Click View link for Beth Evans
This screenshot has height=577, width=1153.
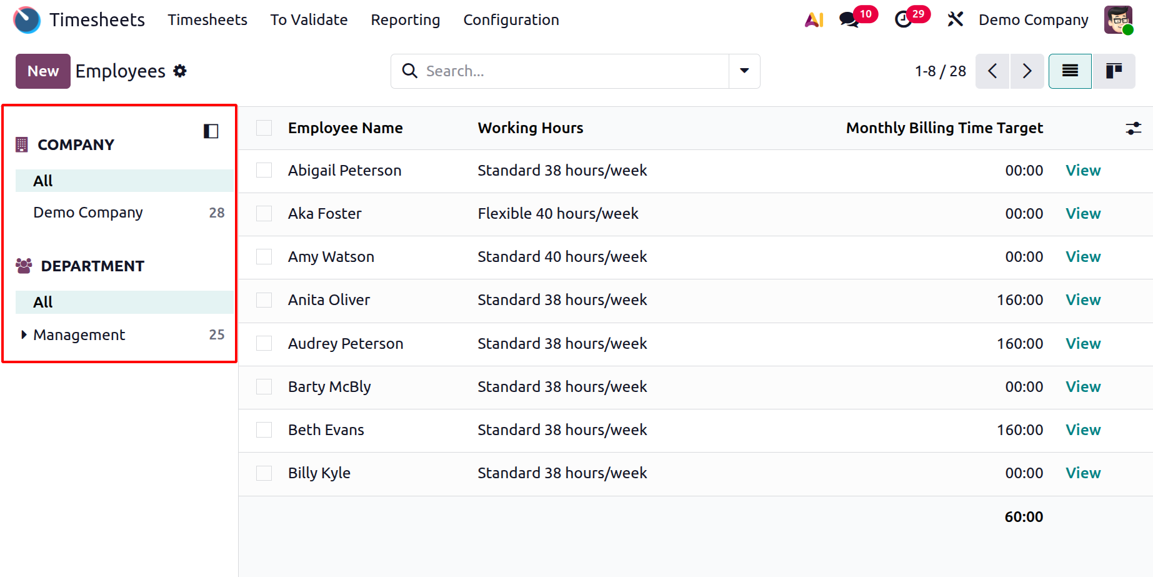click(x=1082, y=430)
